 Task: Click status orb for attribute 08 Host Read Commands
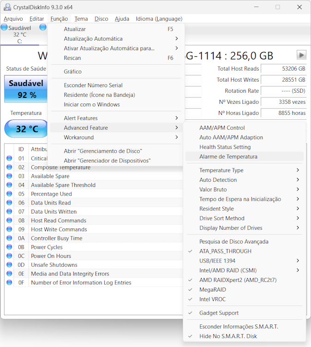coord(9,221)
